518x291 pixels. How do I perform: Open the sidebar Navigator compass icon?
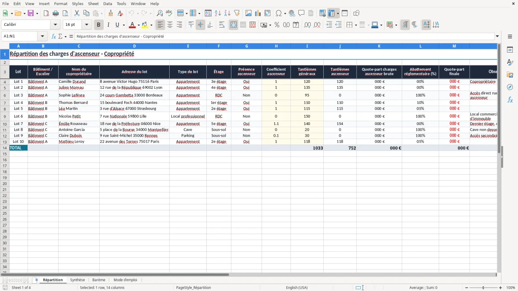click(x=510, y=87)
